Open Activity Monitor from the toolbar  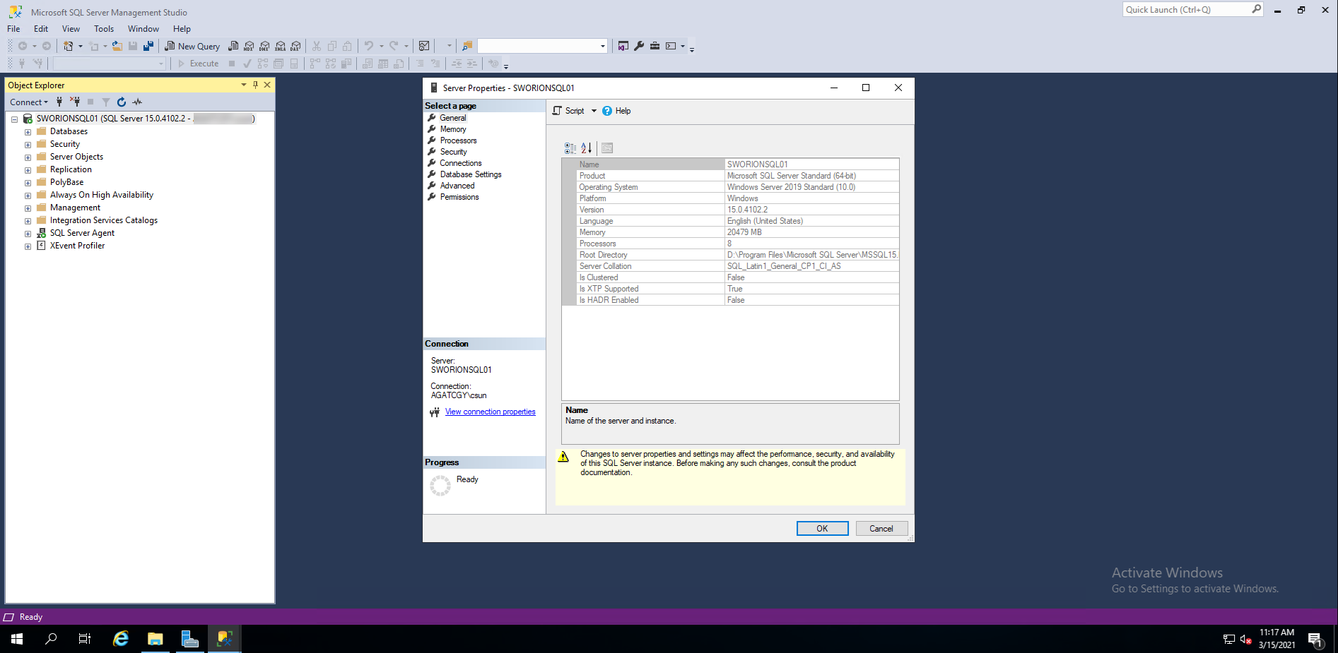tap(424, 46)
